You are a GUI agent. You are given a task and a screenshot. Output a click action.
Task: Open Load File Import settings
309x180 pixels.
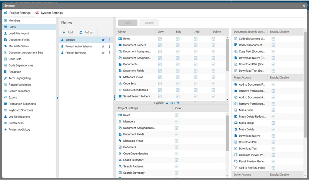click(19, 33)
